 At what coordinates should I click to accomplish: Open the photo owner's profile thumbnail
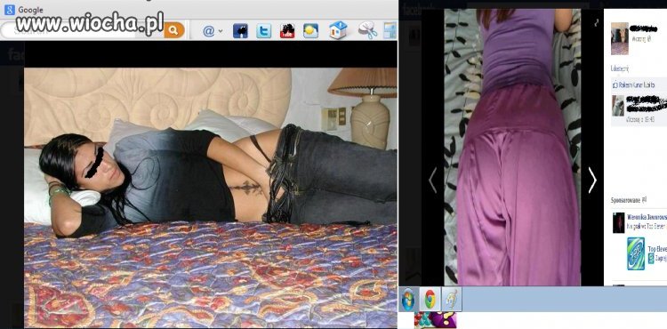[620, 39]
